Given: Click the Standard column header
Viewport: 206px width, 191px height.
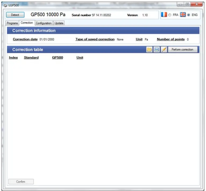Looking at the screenshot, I should (x=31, y=58).
